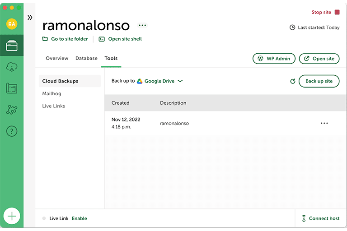Select Live Links in tools list
This screenshot has height=231, width=347.
tap(54, 106)
